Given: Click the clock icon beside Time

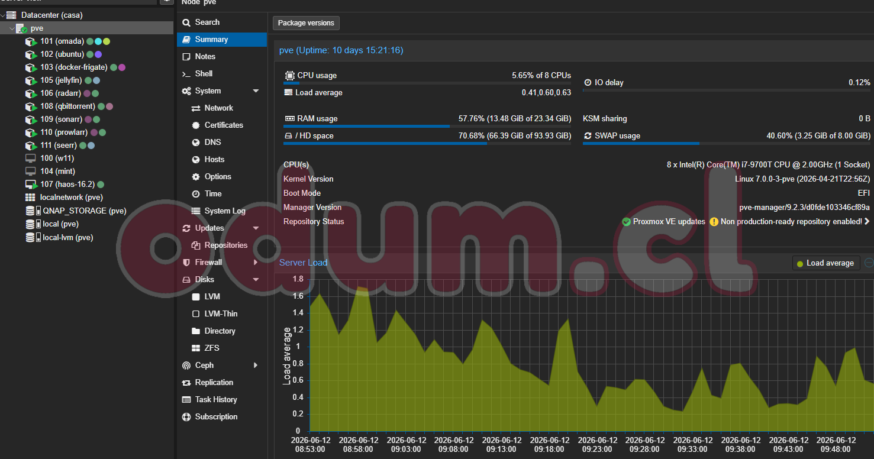Looking at the screenshot, I should (196, 194).
